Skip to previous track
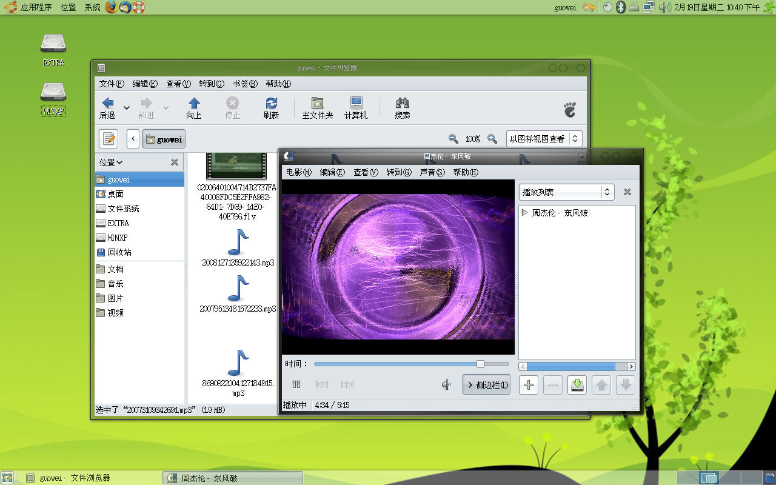 click(322, 384)
